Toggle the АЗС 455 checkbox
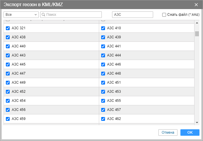This screenshot has height=141, width=203. 103,101
